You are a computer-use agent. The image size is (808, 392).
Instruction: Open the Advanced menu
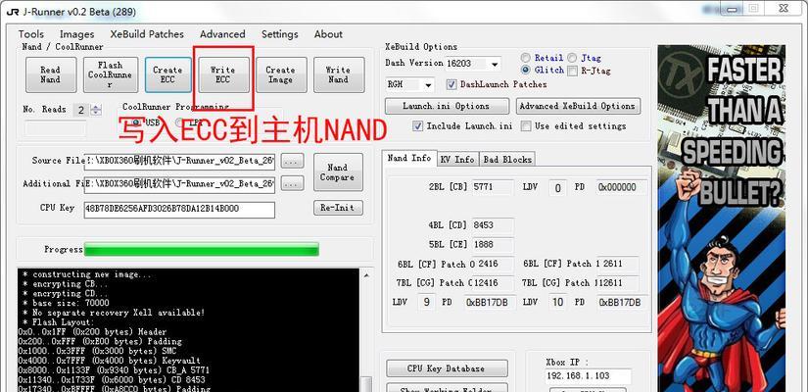coord(222,34)
